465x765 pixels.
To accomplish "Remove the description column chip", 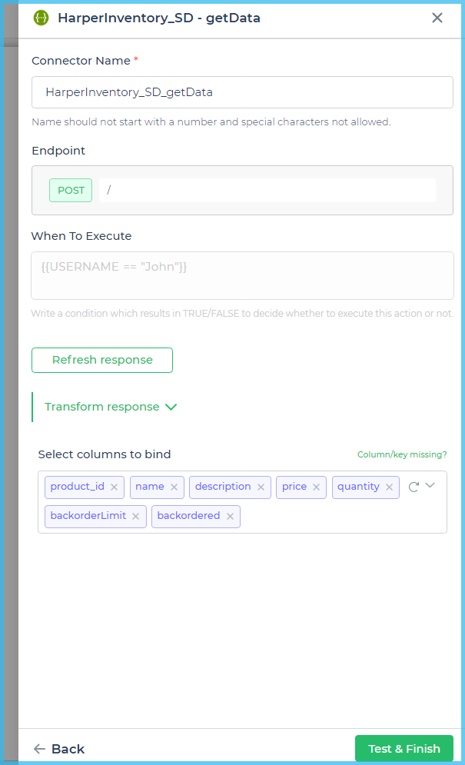I will point(261,487).
